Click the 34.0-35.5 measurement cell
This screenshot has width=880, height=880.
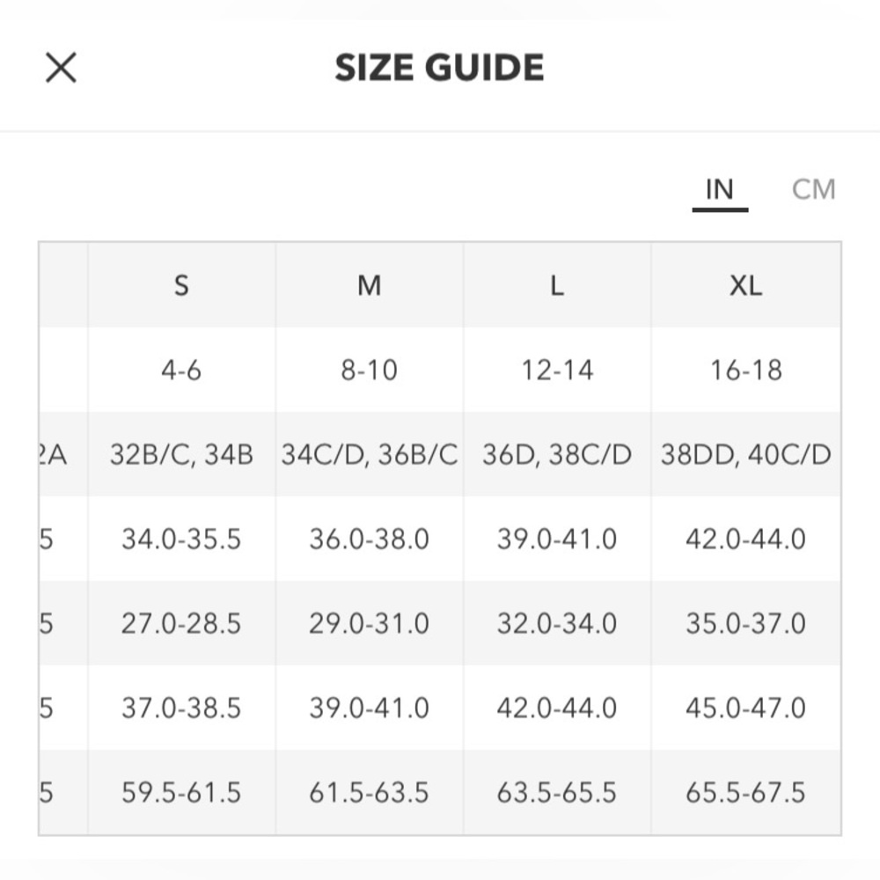[181, 539]
